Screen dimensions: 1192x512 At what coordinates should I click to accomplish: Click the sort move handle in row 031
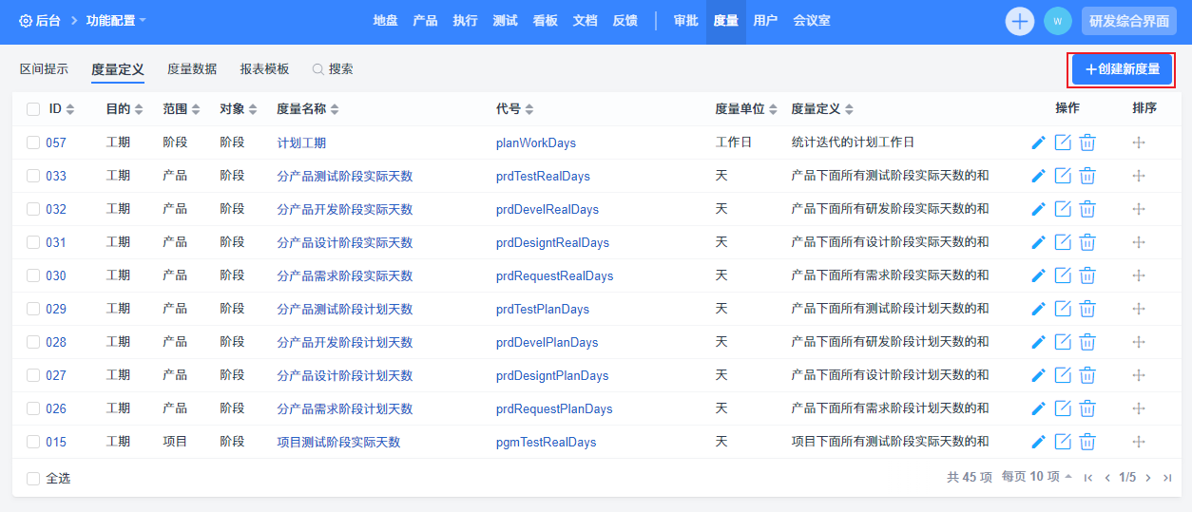click(1139, 242)
